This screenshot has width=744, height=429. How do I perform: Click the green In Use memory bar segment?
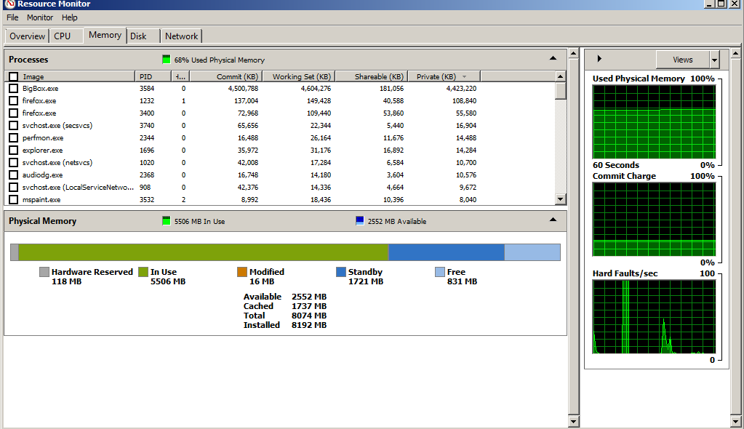click(204, 252)
